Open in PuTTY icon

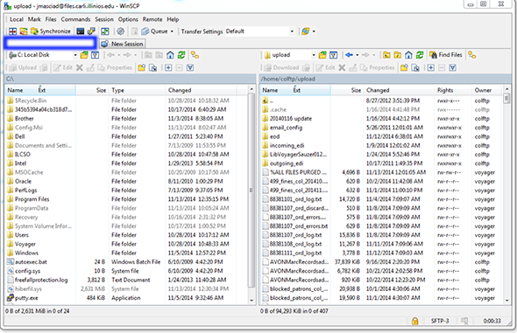pos(91,31)
